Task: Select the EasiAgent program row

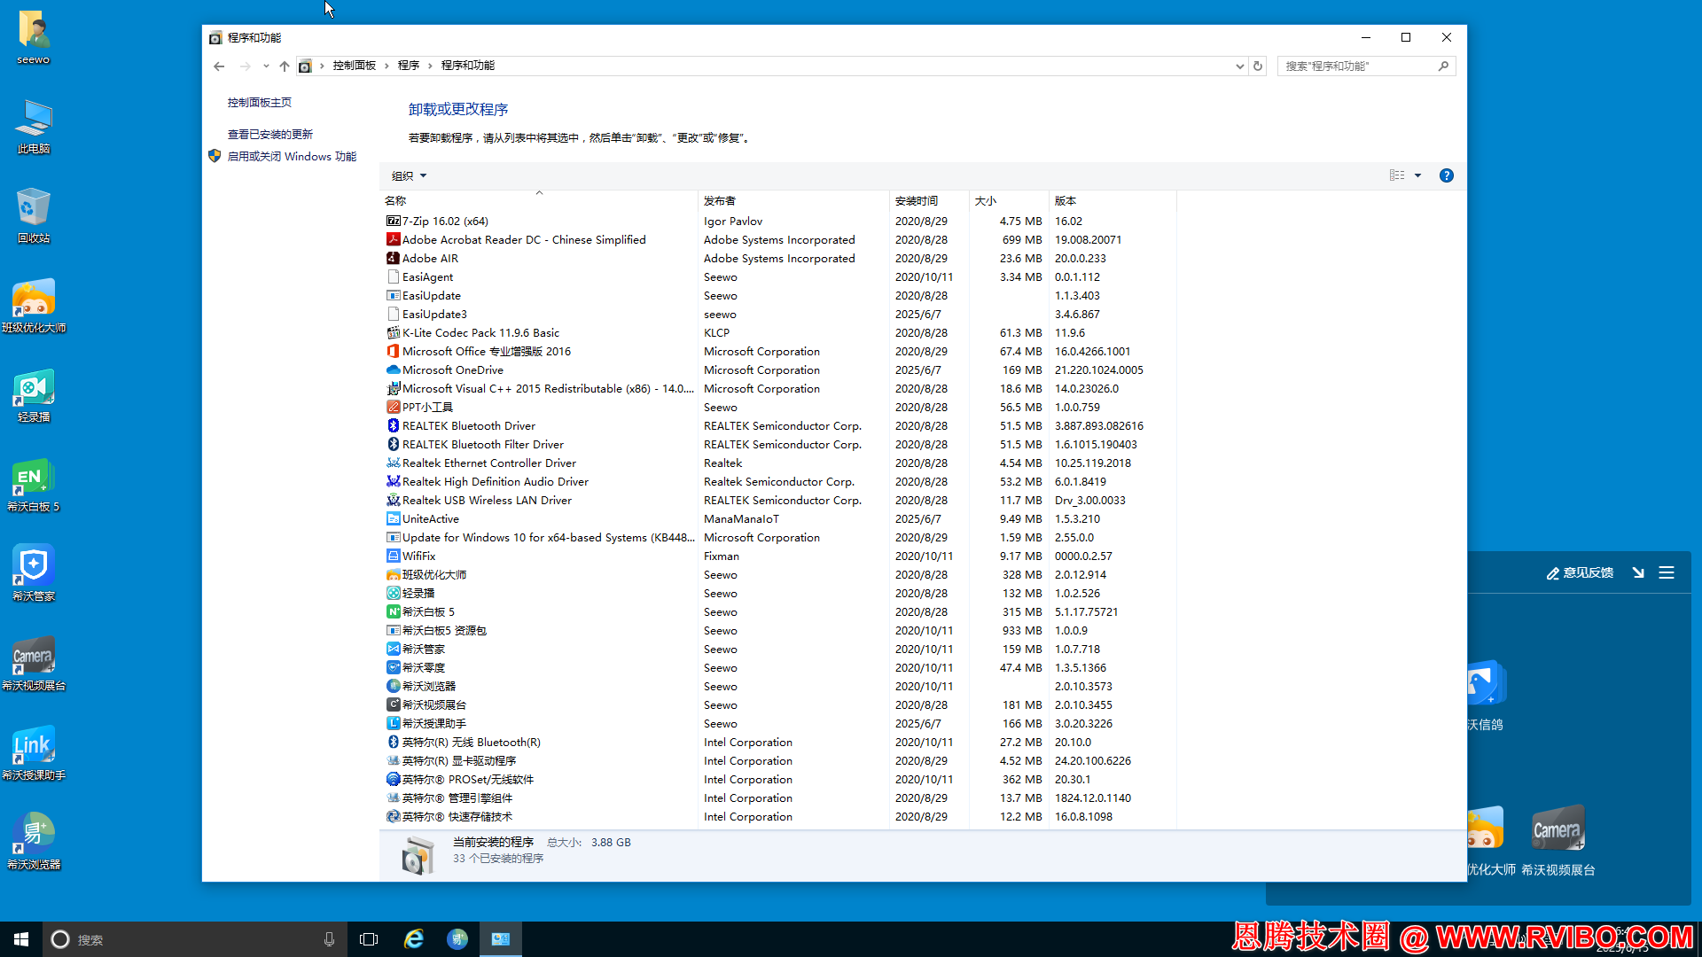Action: [x=780, y=277]
